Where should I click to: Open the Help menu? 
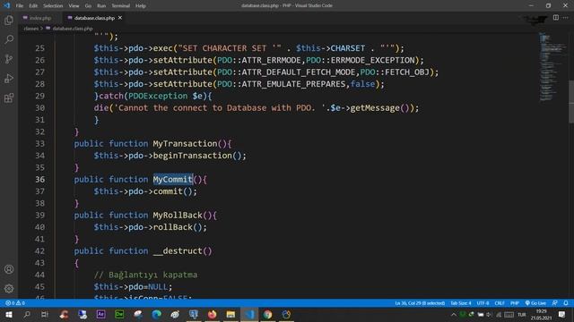point(141,6)
